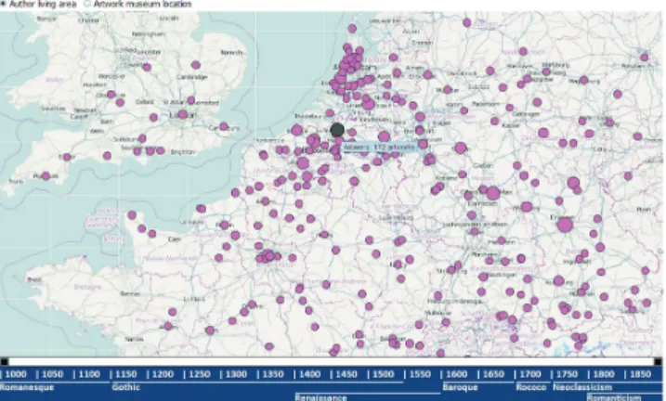Click the Canterbury marker in southeast England
This screenshot has height=401, width=666.
pyautogui.click(x=224, y=126)
